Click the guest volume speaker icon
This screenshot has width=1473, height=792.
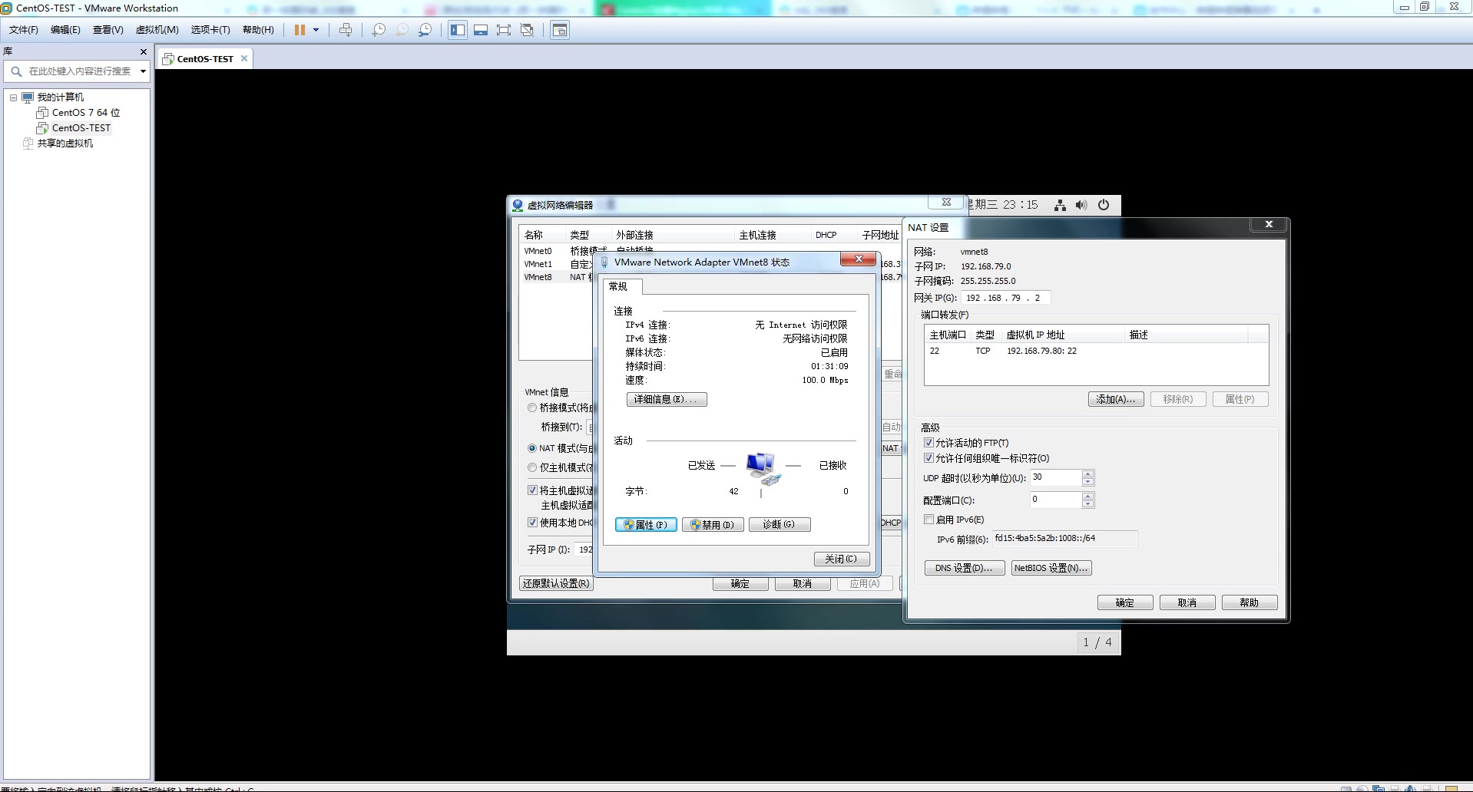coord(1081,205)
